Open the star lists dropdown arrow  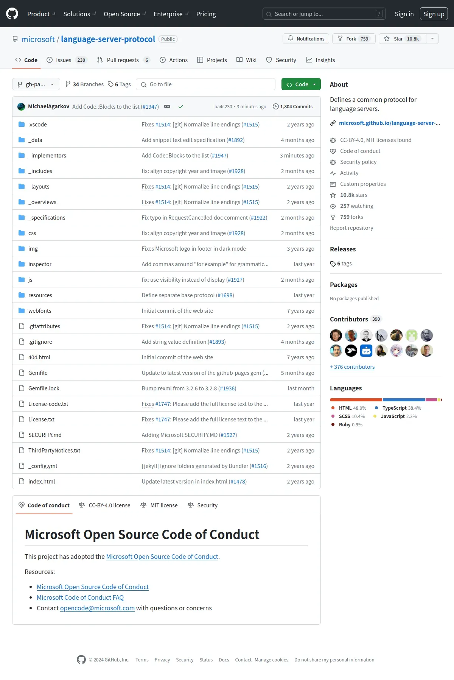pos(432,39)
